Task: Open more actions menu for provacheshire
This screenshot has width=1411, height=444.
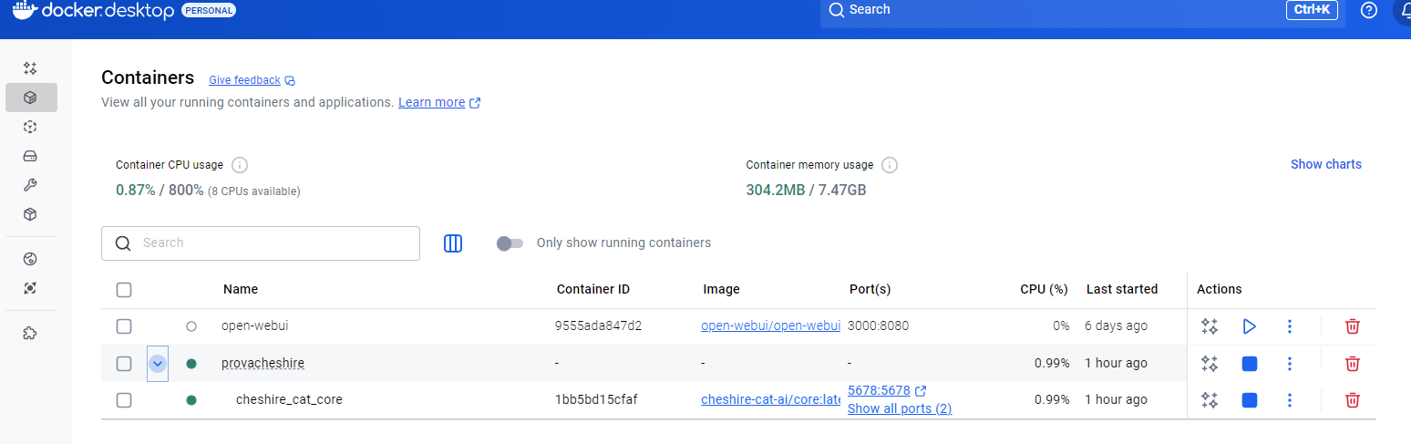Action: click(1290, 364)
